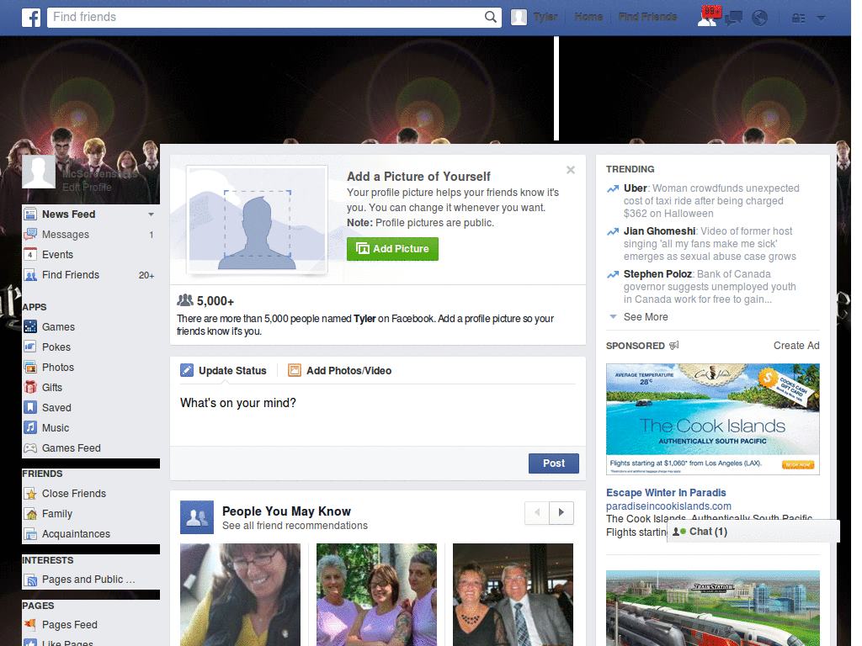This screenshot has height=646, width=862.
Task: Open the messages icon in top bar
Action: (x=733, y=19)
